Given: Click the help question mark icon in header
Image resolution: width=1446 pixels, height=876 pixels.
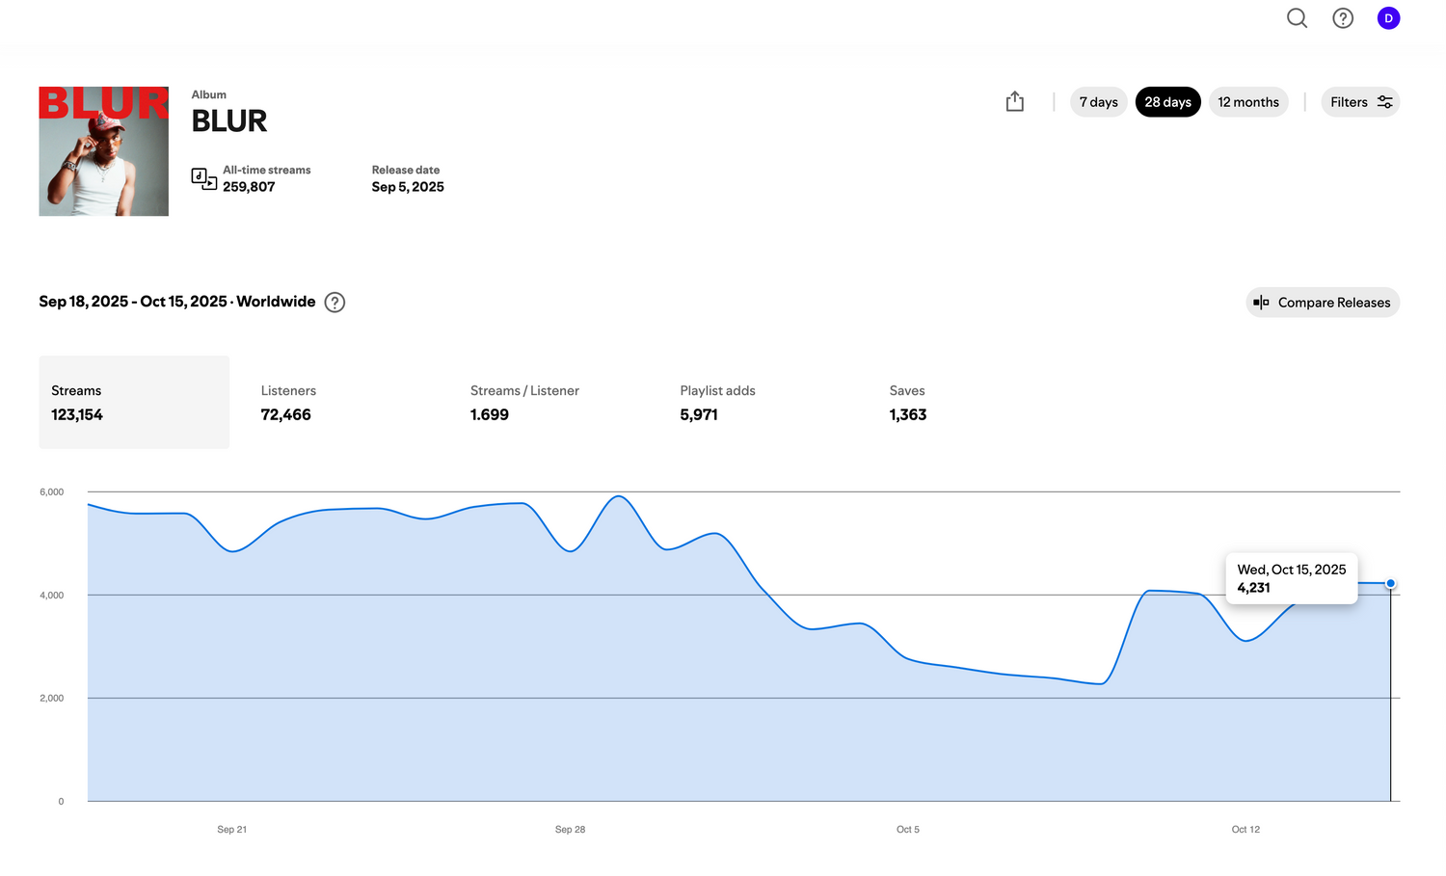Looking at the screenshot, I should click(1343, 18).
